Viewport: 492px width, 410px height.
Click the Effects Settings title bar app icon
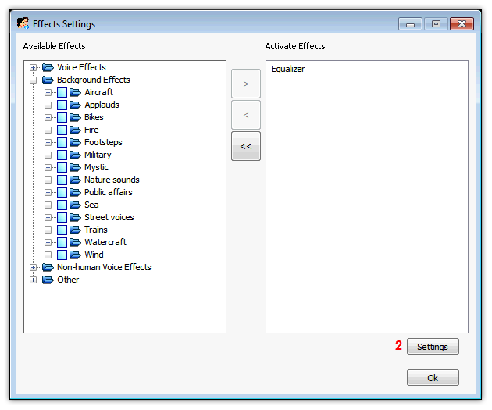pyautogui.click(x=23, y=23)
